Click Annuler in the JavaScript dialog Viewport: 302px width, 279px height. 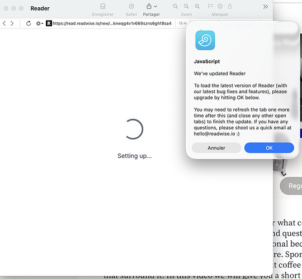coord(216,148)
